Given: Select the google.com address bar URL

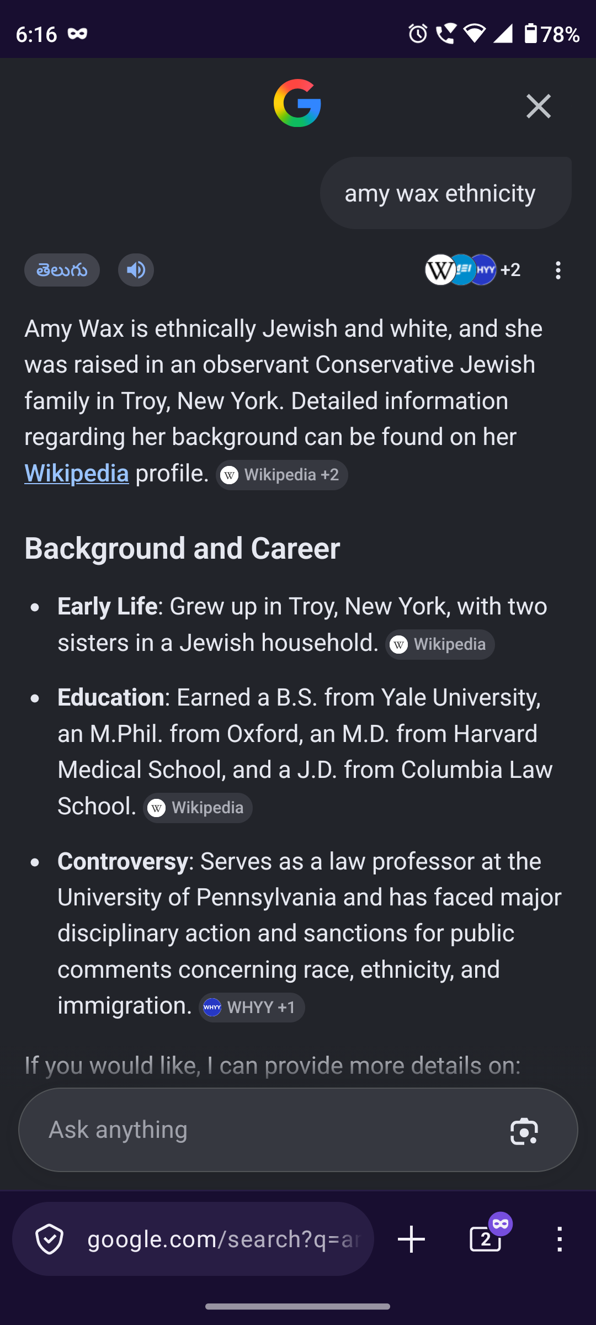Looking at the screenshot, I should pyautogui.click(x=223, y=1239).
